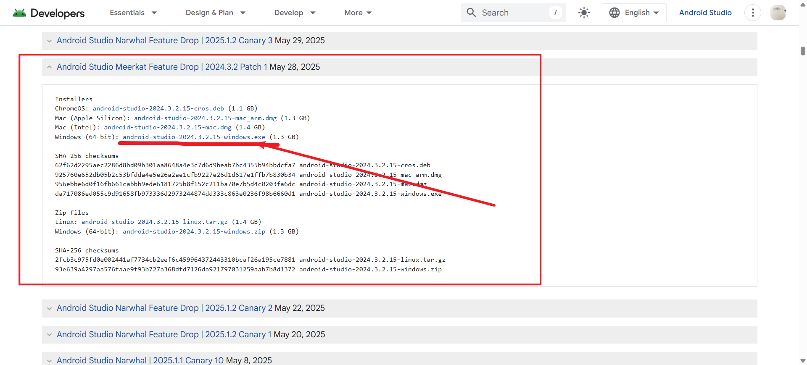
Task: Click the checksum starting with da717086ed05
Action: (x=175, y=194)
